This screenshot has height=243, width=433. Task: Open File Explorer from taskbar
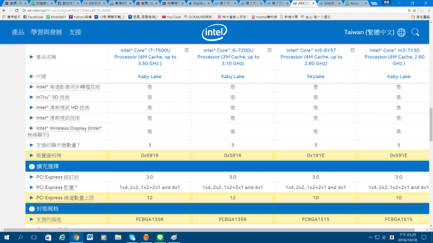pyautogui.click(x=118, y=237)
